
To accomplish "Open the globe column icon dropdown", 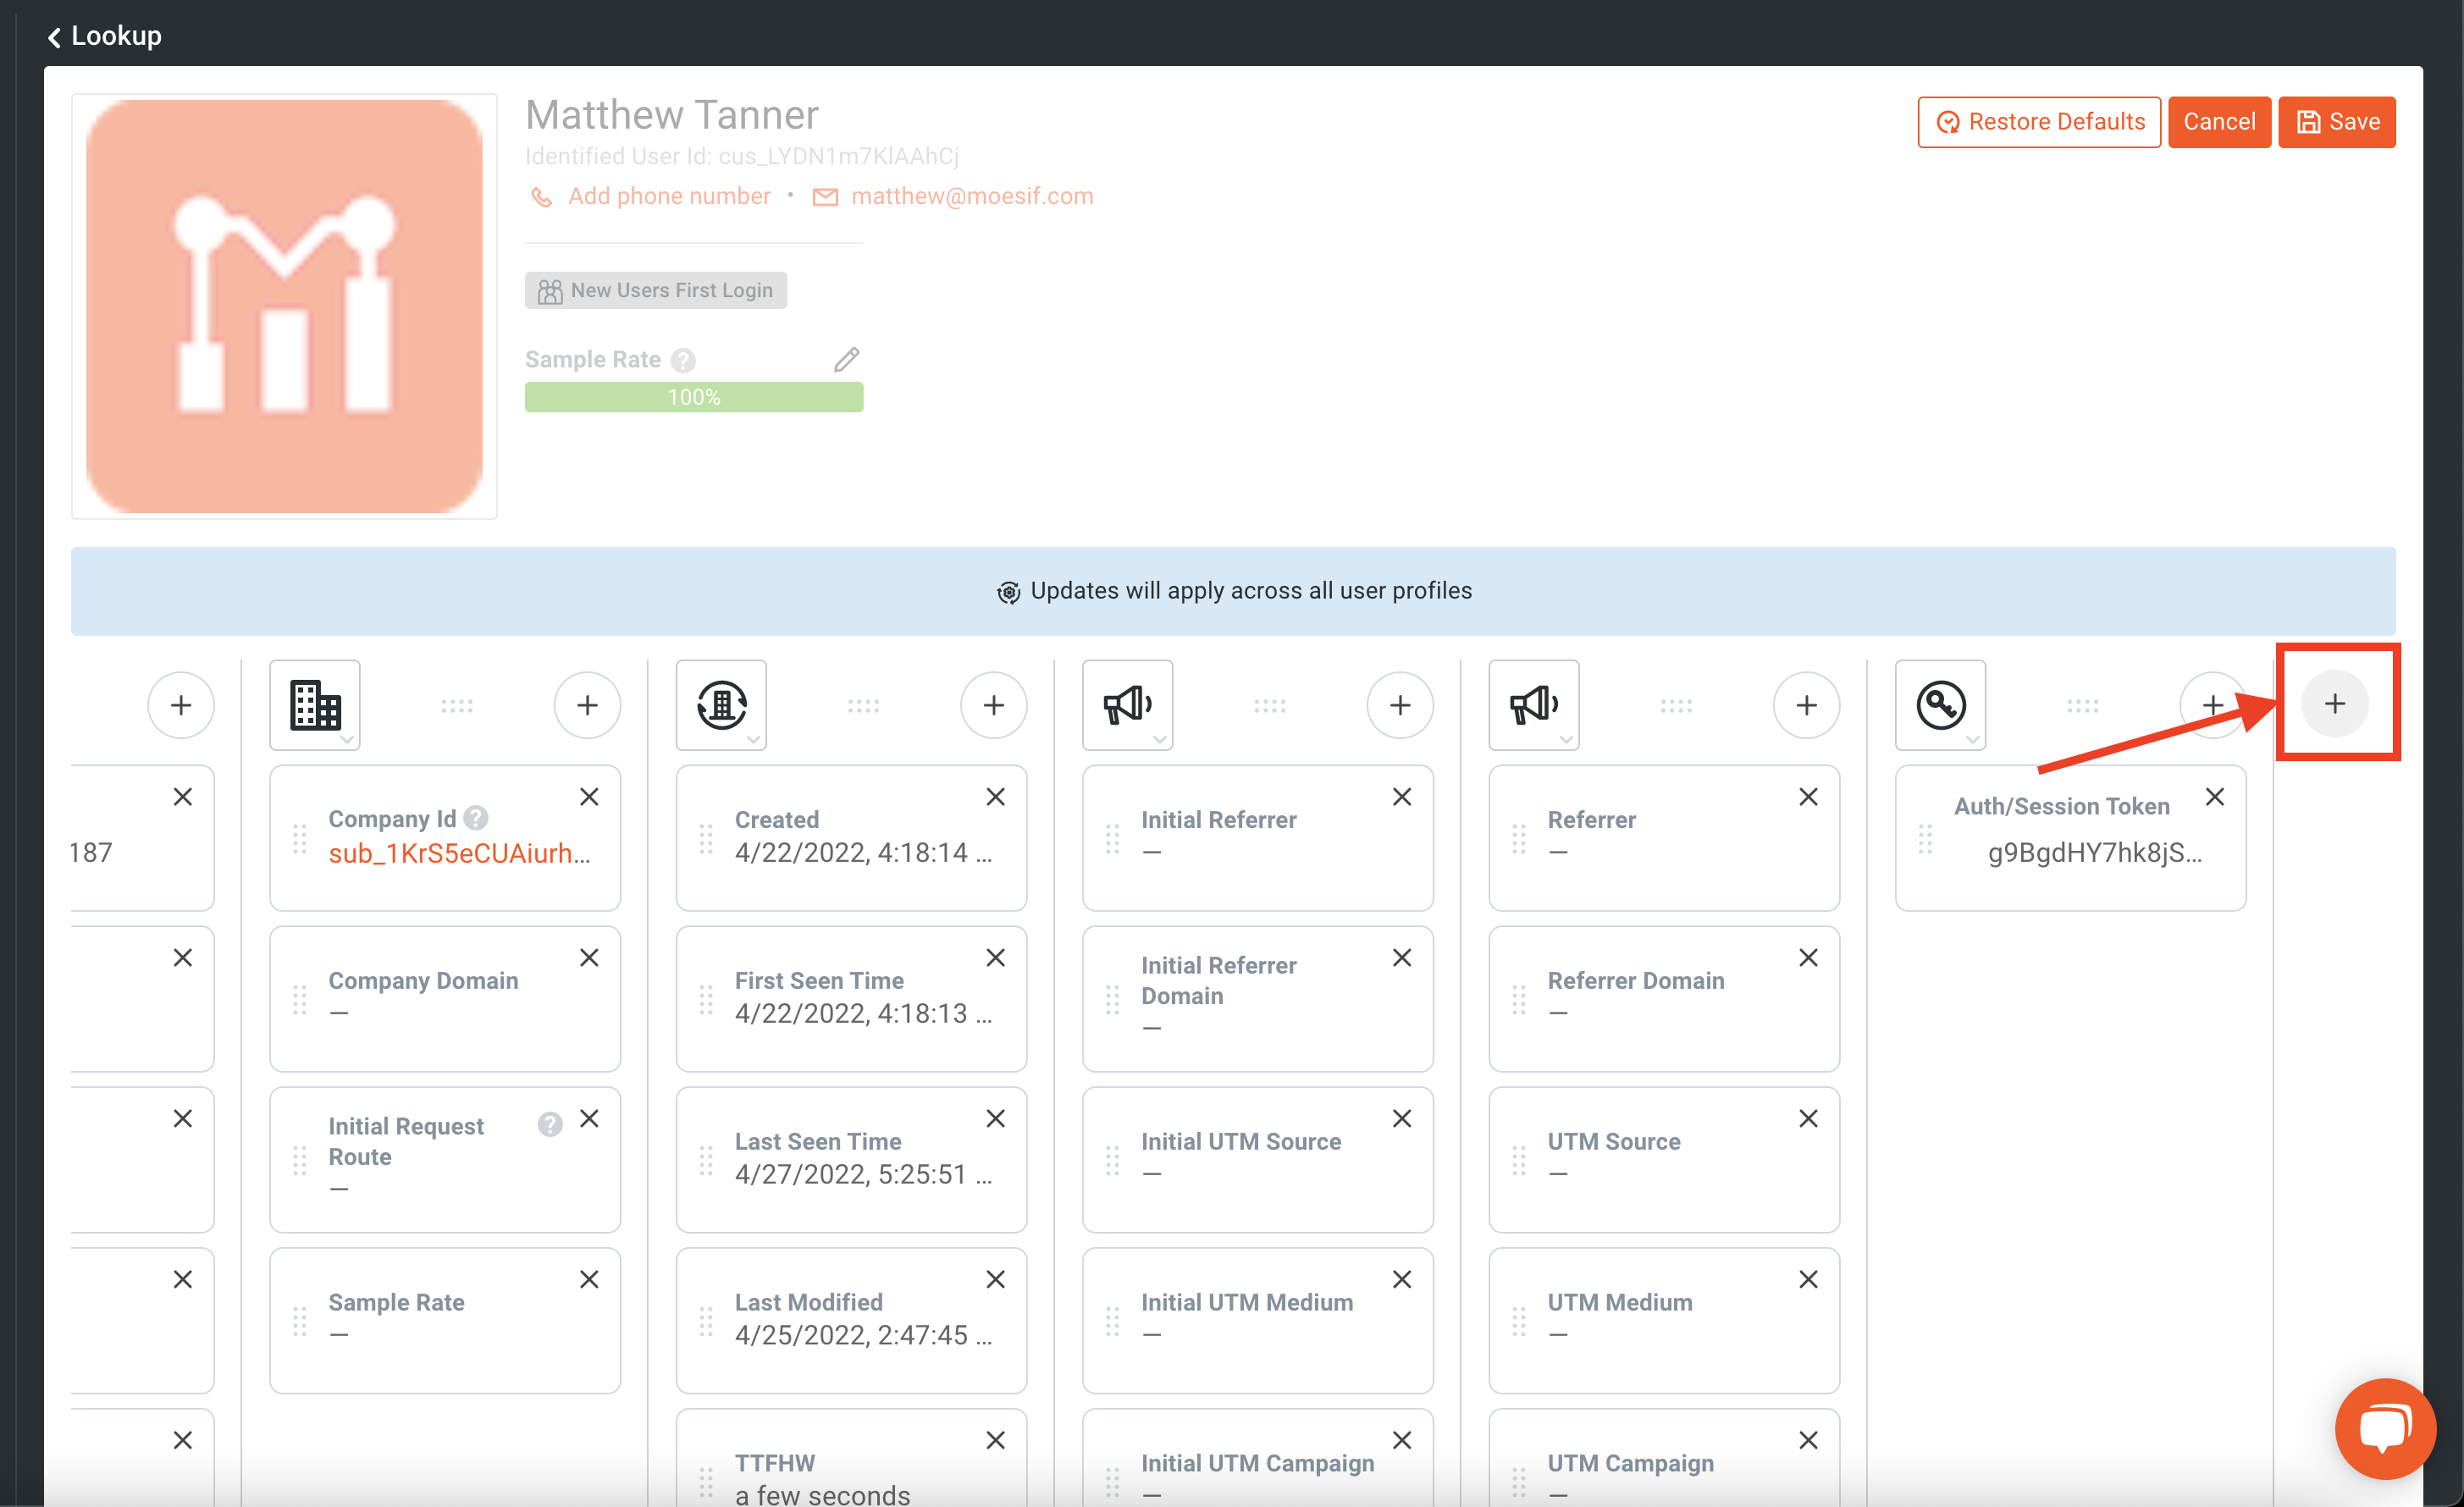I will [x=721, y=705].
